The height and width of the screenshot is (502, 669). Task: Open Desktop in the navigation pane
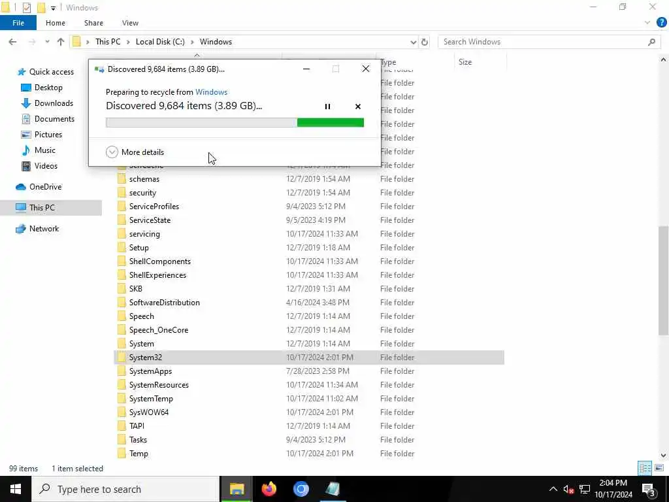(42, 88)
